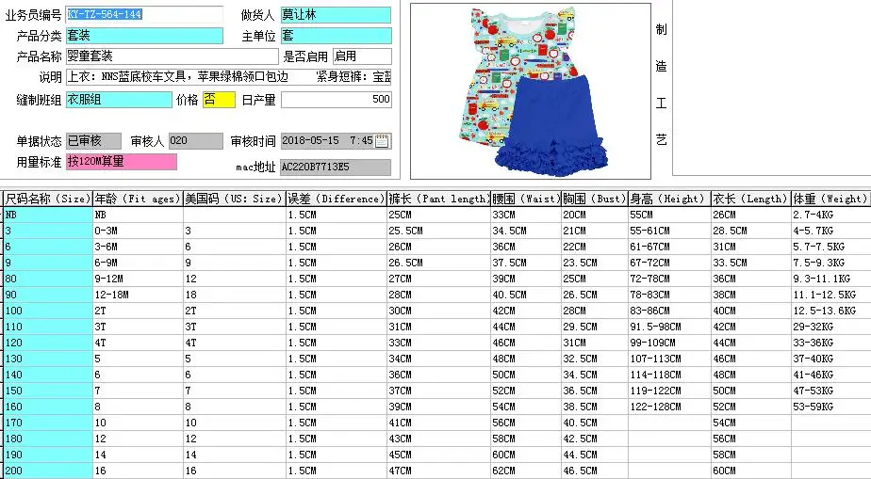
Task: Select size cell 160
Action: [48, 407]
